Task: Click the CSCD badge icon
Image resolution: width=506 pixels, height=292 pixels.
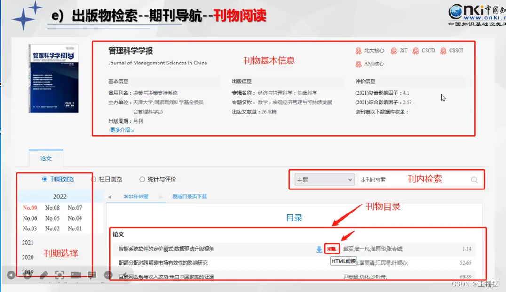Action: pos(416,51)
